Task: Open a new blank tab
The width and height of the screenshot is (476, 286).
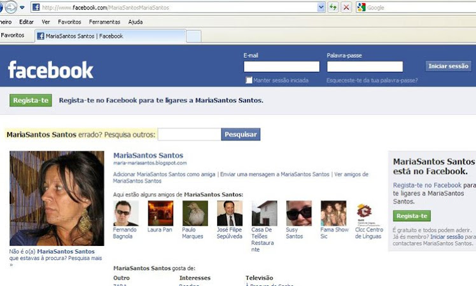Action: pos(193,36)
